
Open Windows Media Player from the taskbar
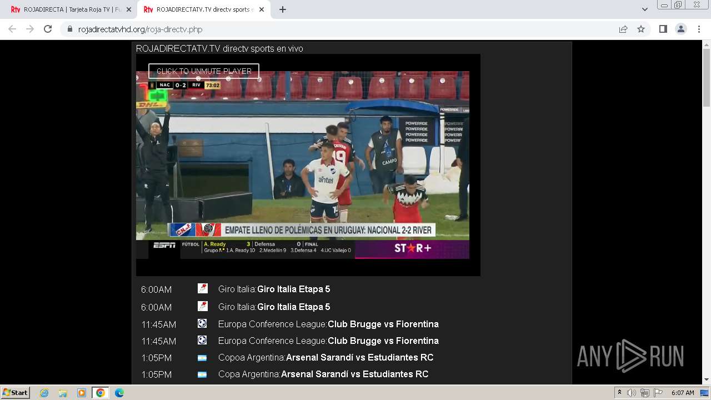pyautogui.click(x=82, y=393)
